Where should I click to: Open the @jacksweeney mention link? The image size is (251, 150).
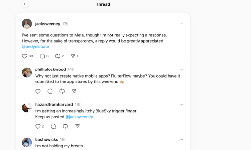79,117
